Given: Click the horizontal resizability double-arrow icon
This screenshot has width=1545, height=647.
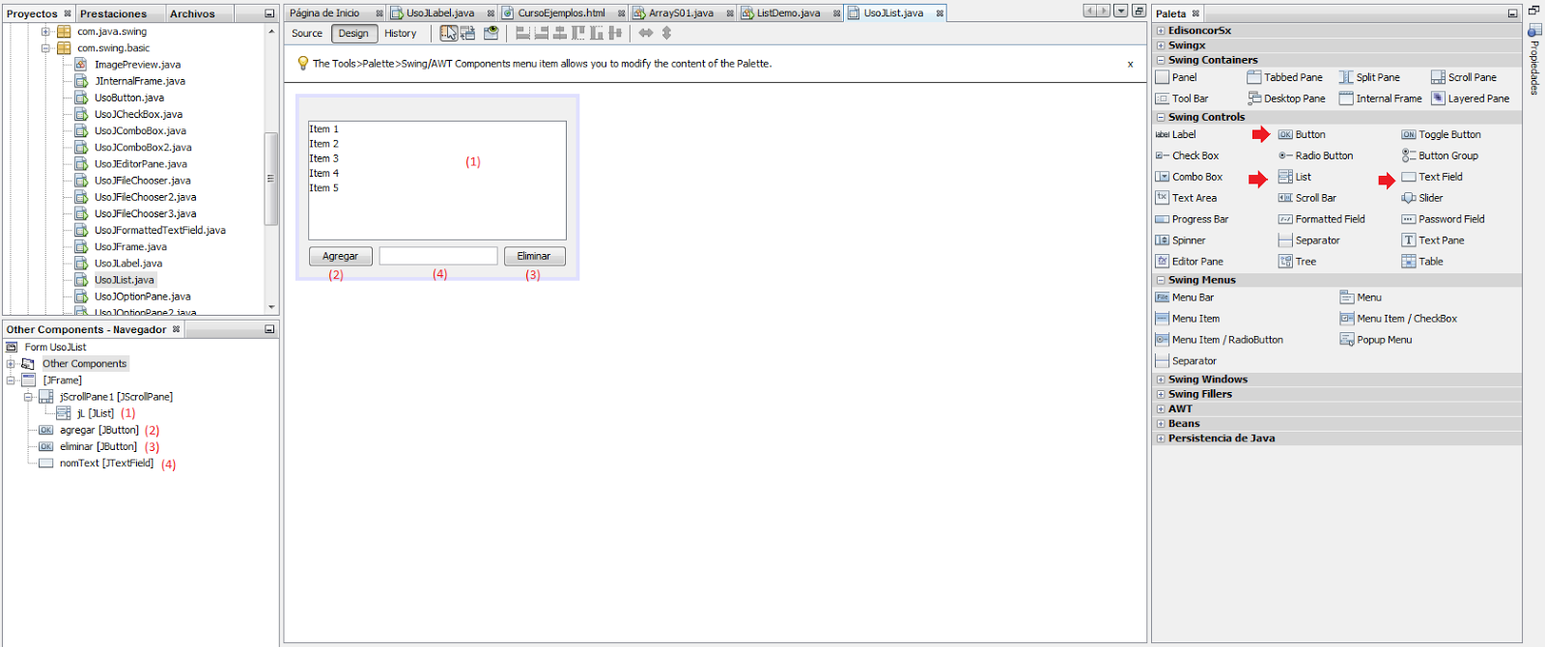Looking at the screenshot, I should pos(646,33).
